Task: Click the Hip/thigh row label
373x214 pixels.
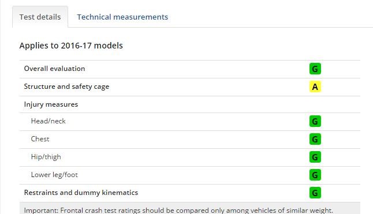Action: (x=46, y=157)
